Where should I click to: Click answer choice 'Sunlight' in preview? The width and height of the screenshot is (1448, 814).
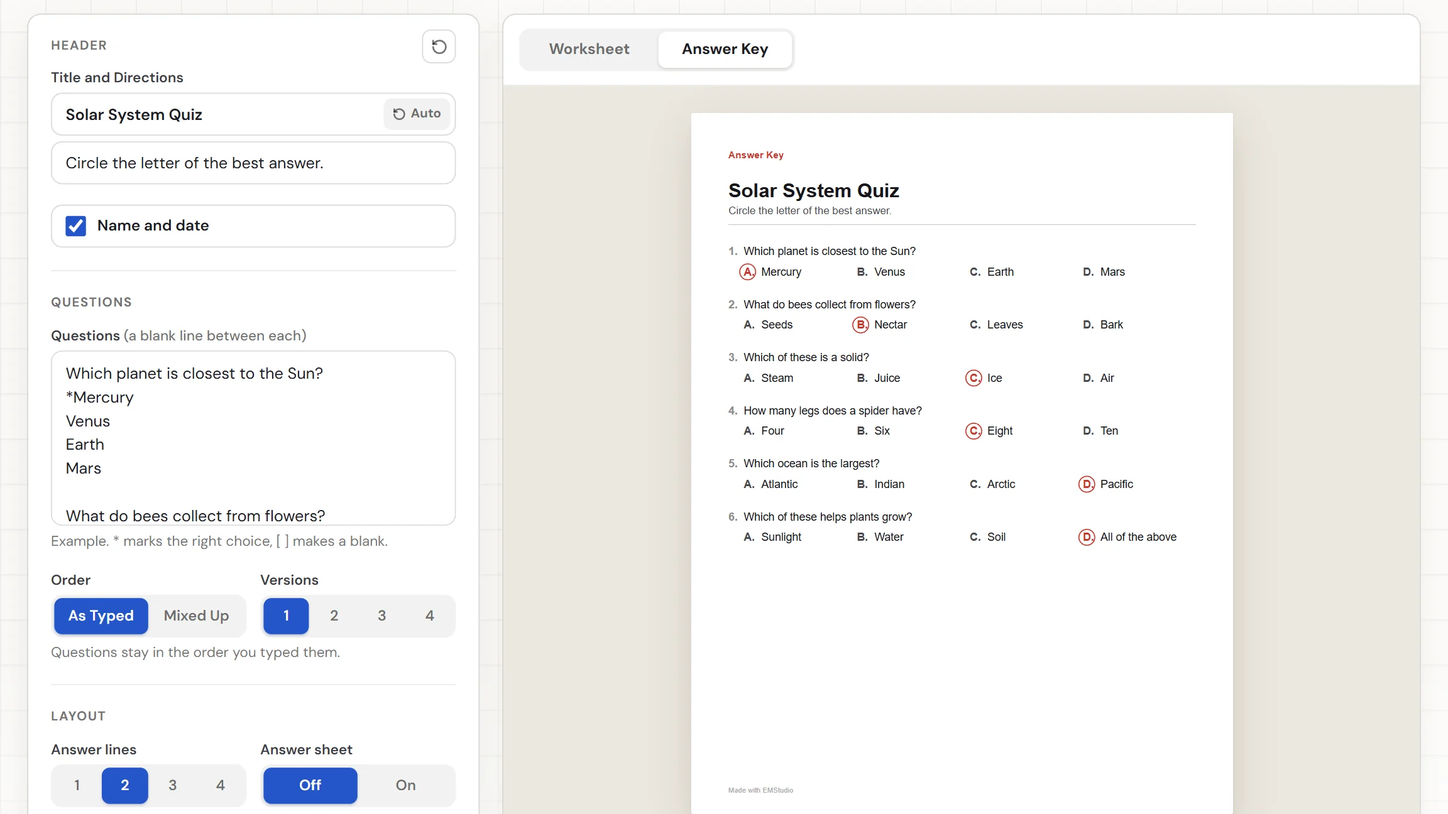781,537
